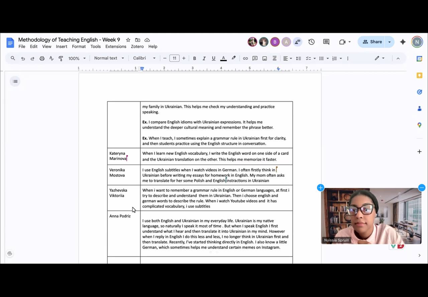The image size is (428, 297).
Task: Click the font size field
Action: tap(174, 58)
